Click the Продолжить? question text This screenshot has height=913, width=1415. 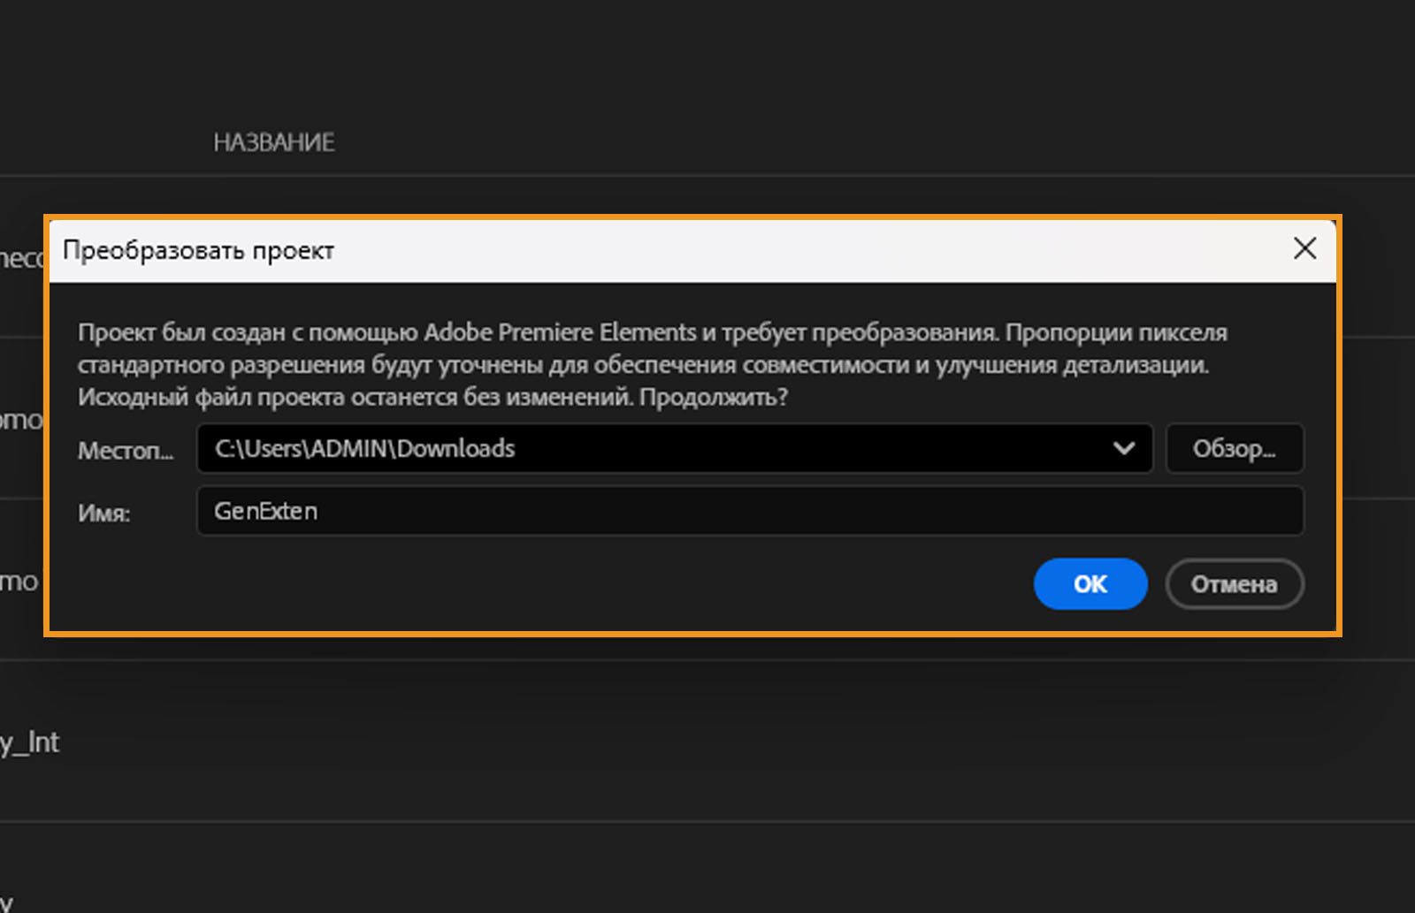pos(713,397)
